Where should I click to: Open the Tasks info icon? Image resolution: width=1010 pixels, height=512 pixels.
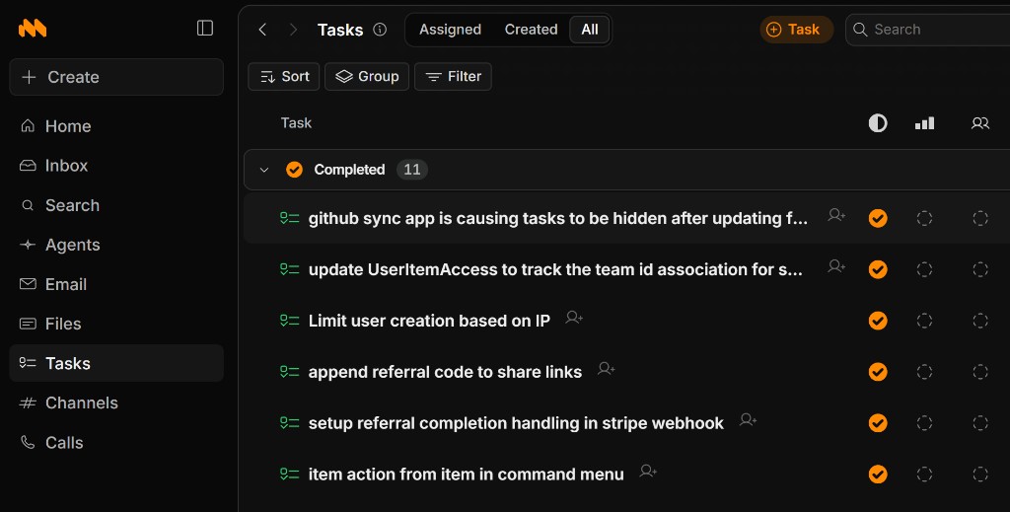point(380,29)
